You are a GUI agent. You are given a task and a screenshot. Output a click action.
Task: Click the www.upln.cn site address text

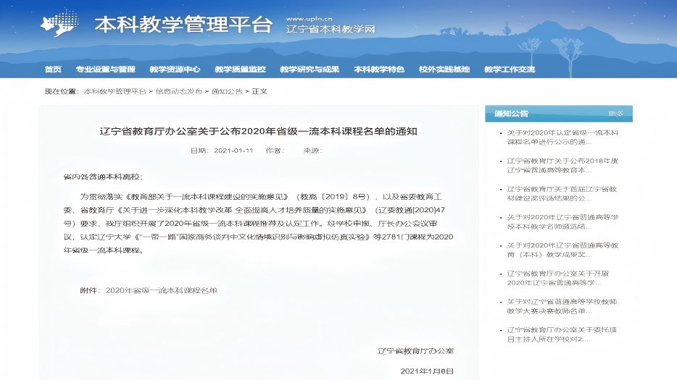point(309,19)
